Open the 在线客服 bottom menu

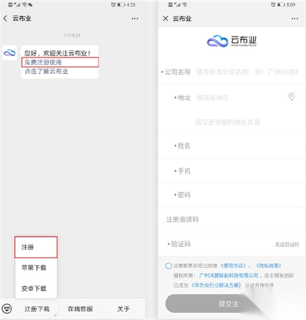[80, 309]
